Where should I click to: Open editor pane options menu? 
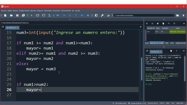pos(141,27)
